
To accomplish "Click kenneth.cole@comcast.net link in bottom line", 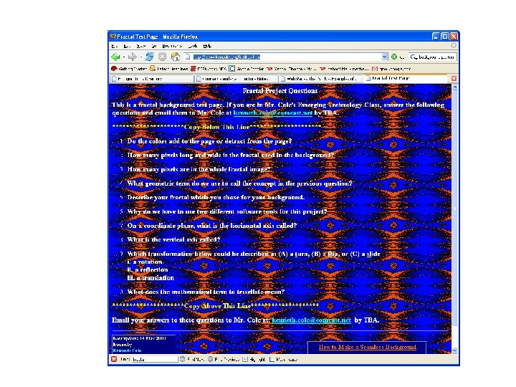I will (x=311, y=320).
